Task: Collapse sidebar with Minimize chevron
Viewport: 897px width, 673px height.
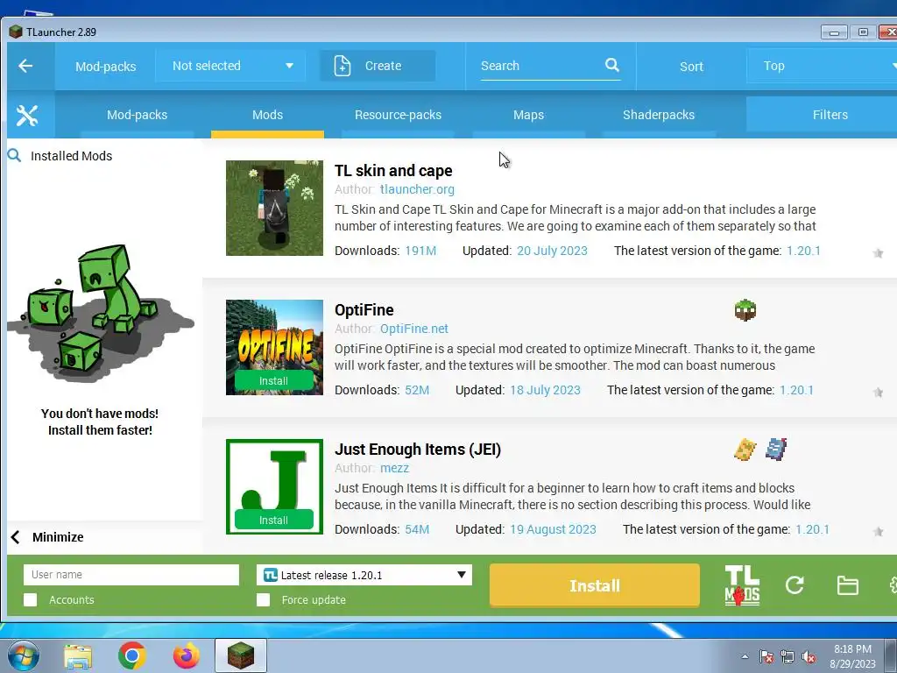Action: tap(16, 537)
